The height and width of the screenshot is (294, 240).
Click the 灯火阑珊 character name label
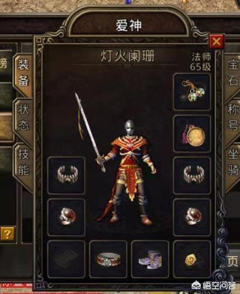(128, 56)
